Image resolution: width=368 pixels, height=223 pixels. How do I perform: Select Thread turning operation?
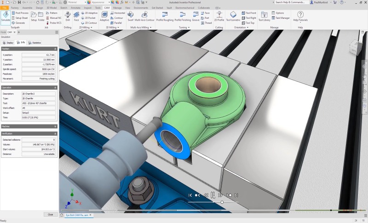coord(206,23)
